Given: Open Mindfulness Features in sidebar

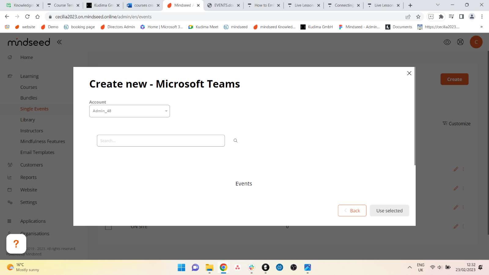Looking at the screenshot, I should tap(42, 141).
